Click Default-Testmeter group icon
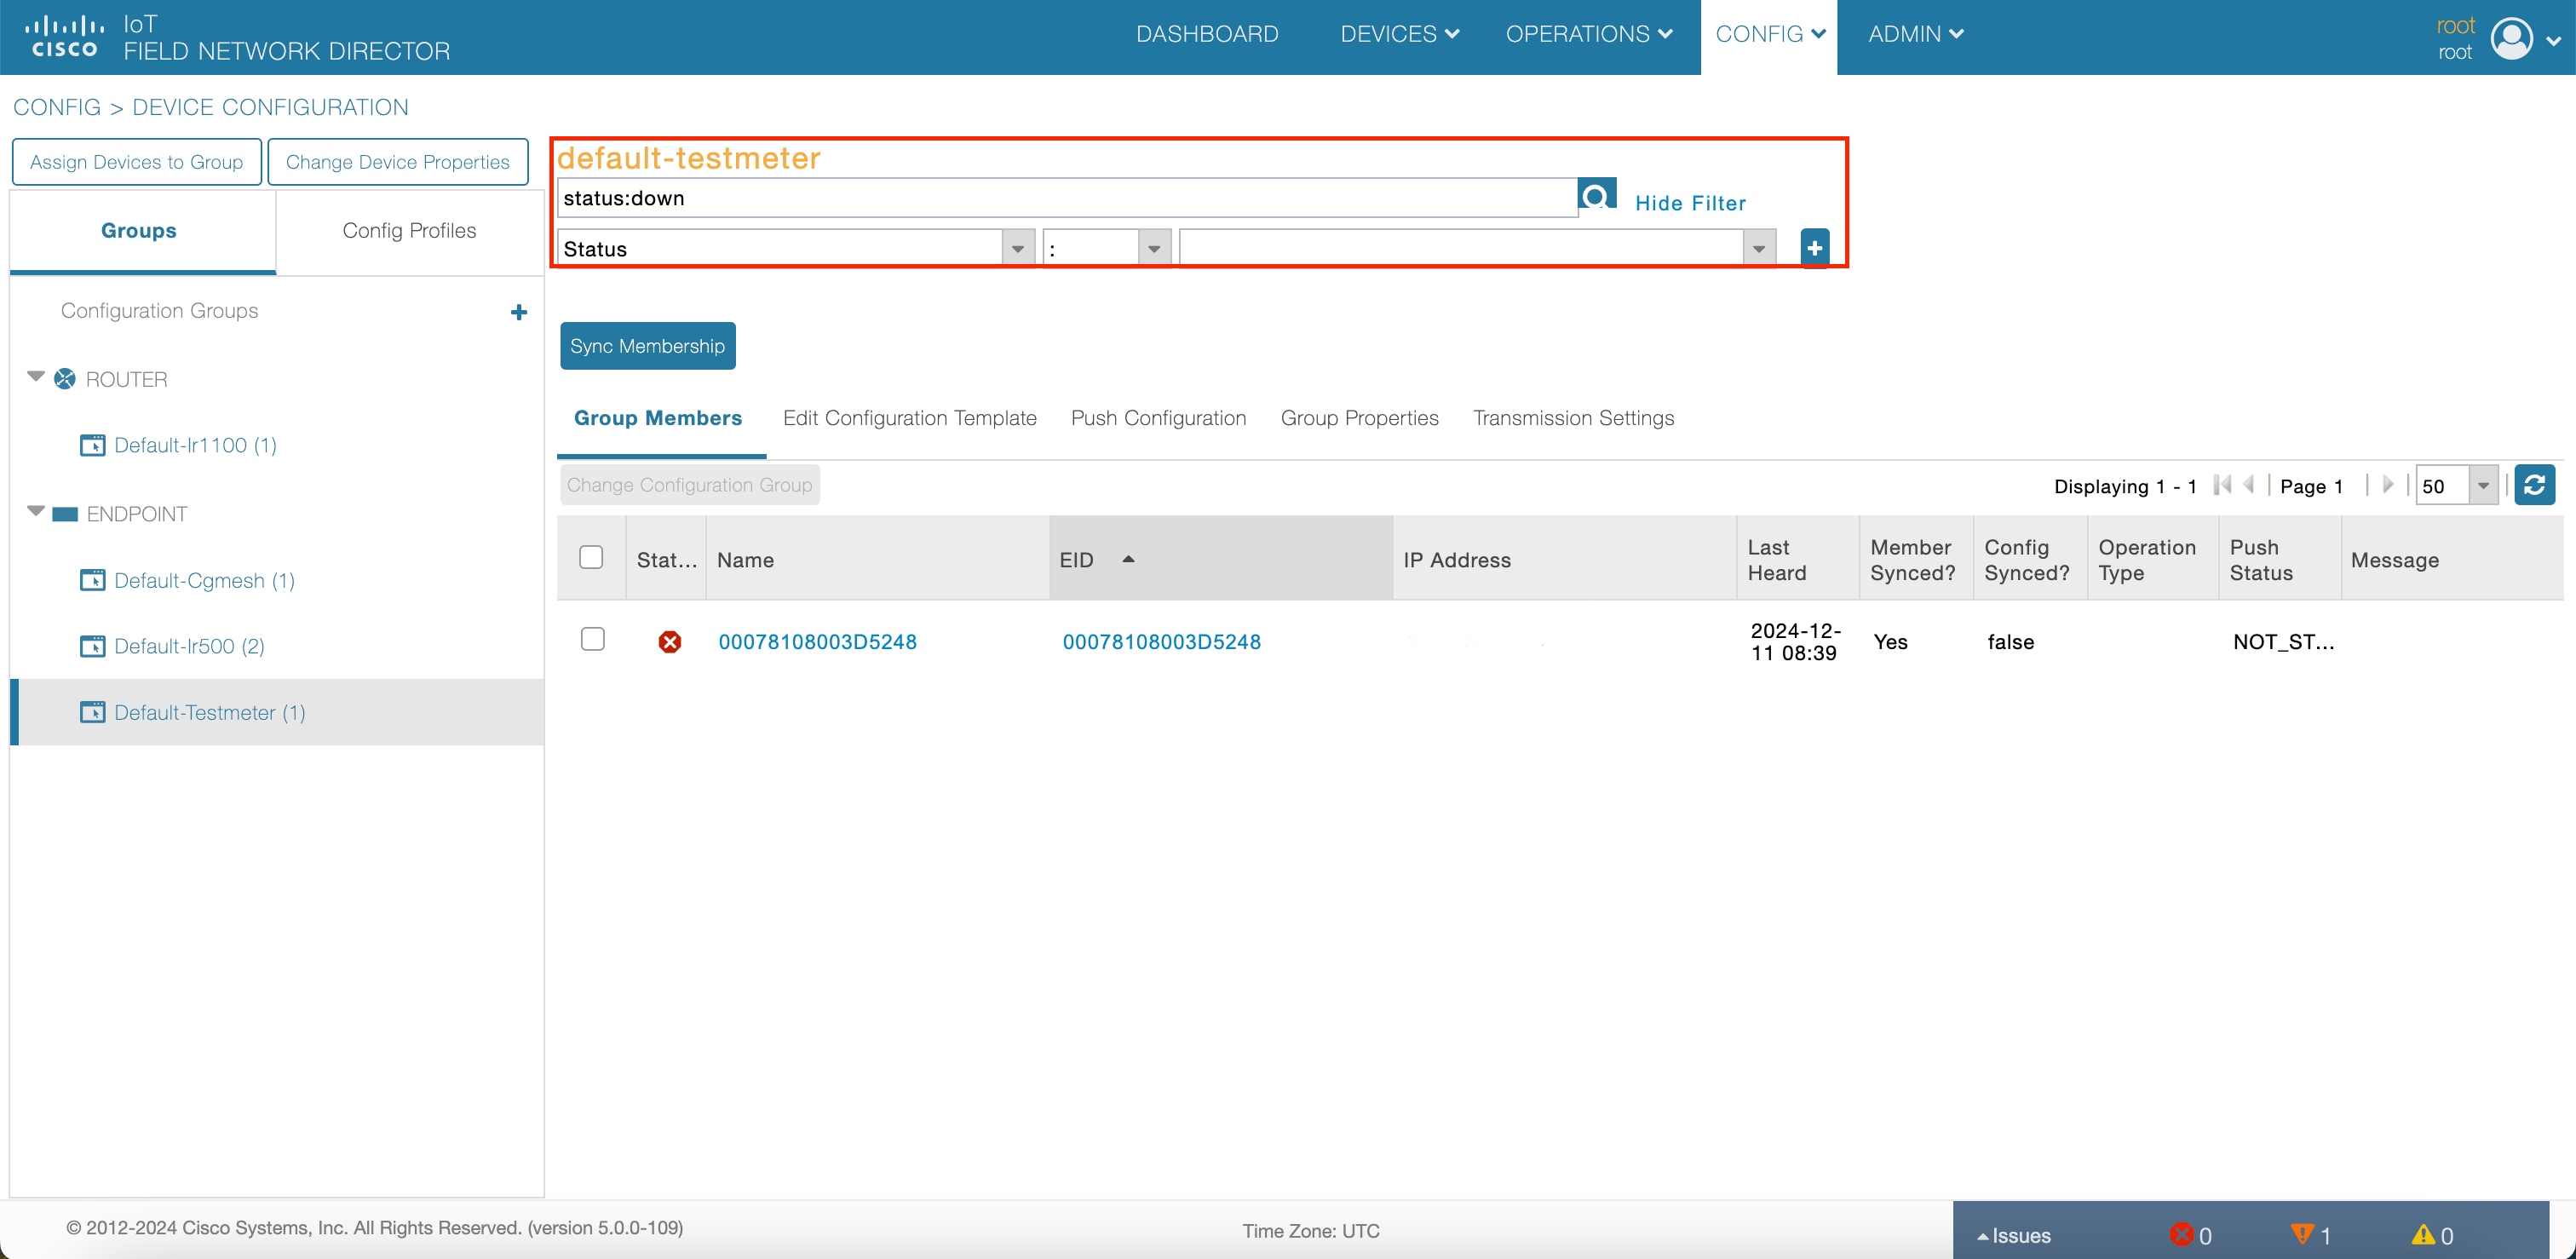The height and width of the screenshot is (1259, 2576). 92,712
